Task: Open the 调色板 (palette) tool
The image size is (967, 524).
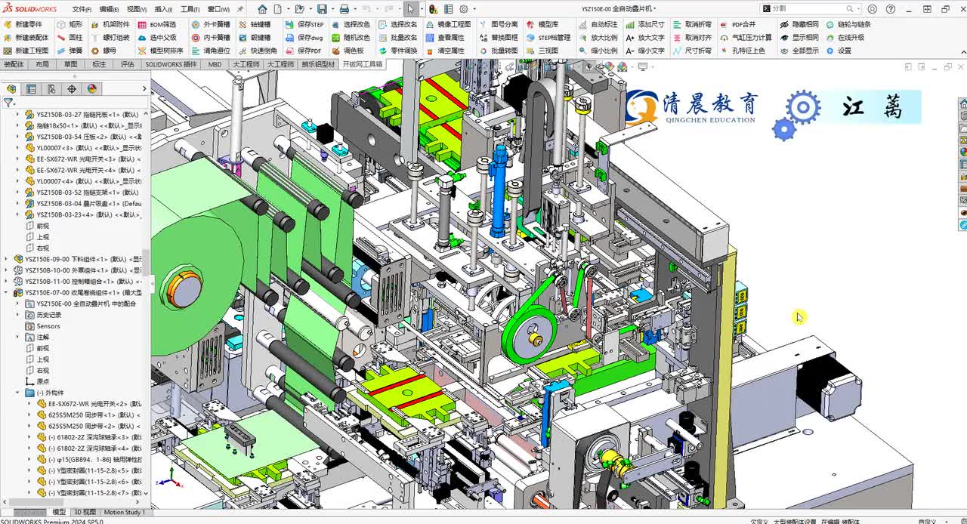Action: (x=347, y=51)
